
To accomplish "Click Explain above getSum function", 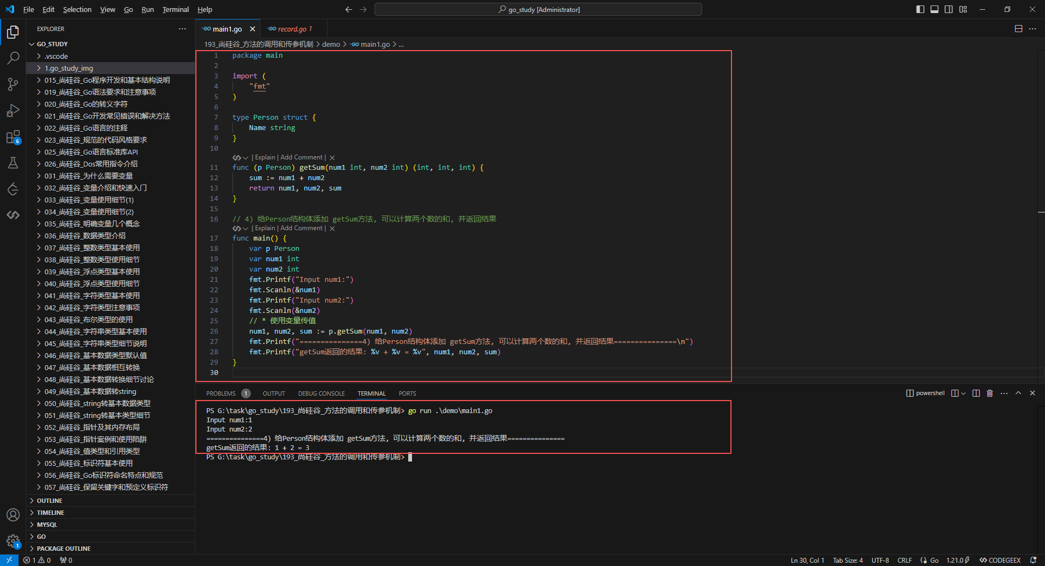I will click(x=265, y=158).
